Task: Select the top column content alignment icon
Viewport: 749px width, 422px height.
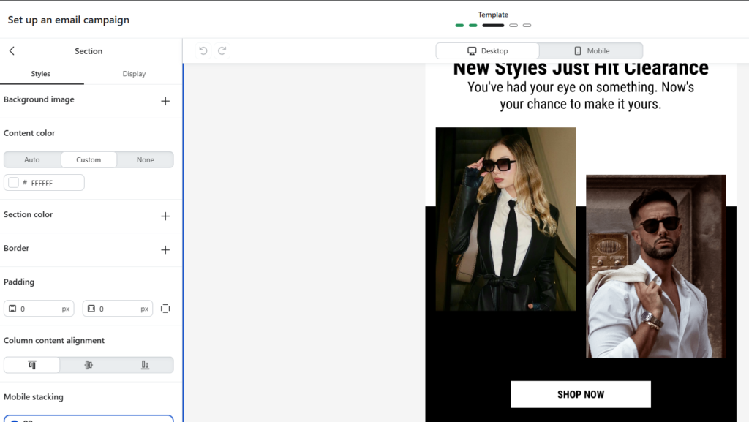Action: pos(31,364)
